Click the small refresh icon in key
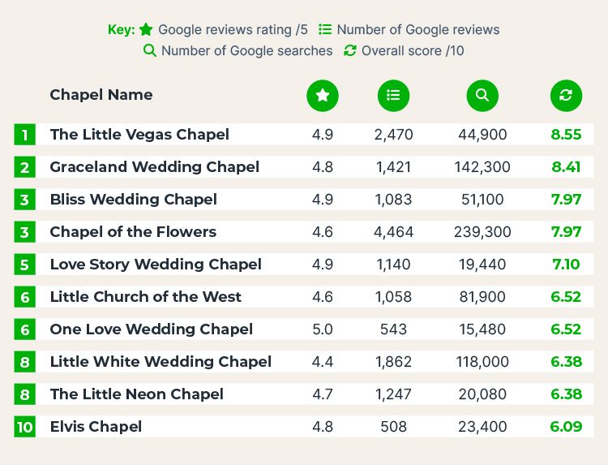 [x=349, y=50]
